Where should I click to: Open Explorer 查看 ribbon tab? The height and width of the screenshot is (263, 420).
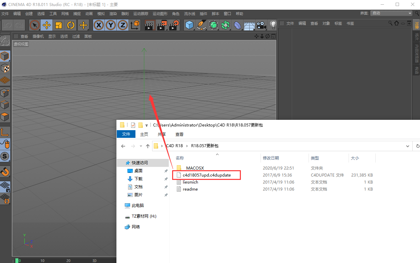point(179,134)
